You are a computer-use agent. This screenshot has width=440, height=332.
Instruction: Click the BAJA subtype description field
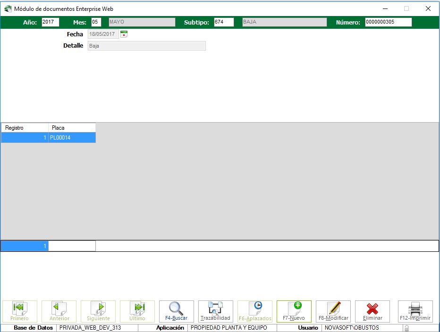tap(285, 22)
